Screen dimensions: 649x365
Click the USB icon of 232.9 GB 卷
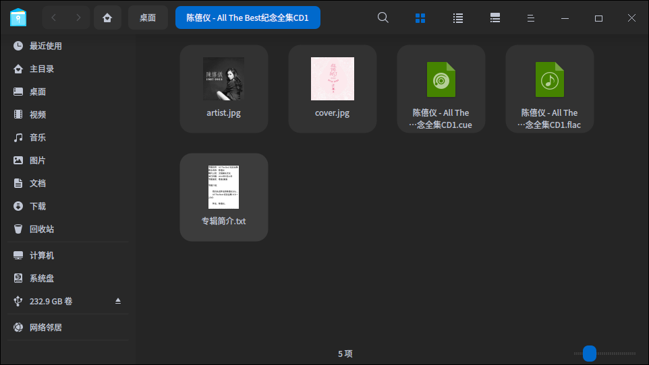point(18,301)
